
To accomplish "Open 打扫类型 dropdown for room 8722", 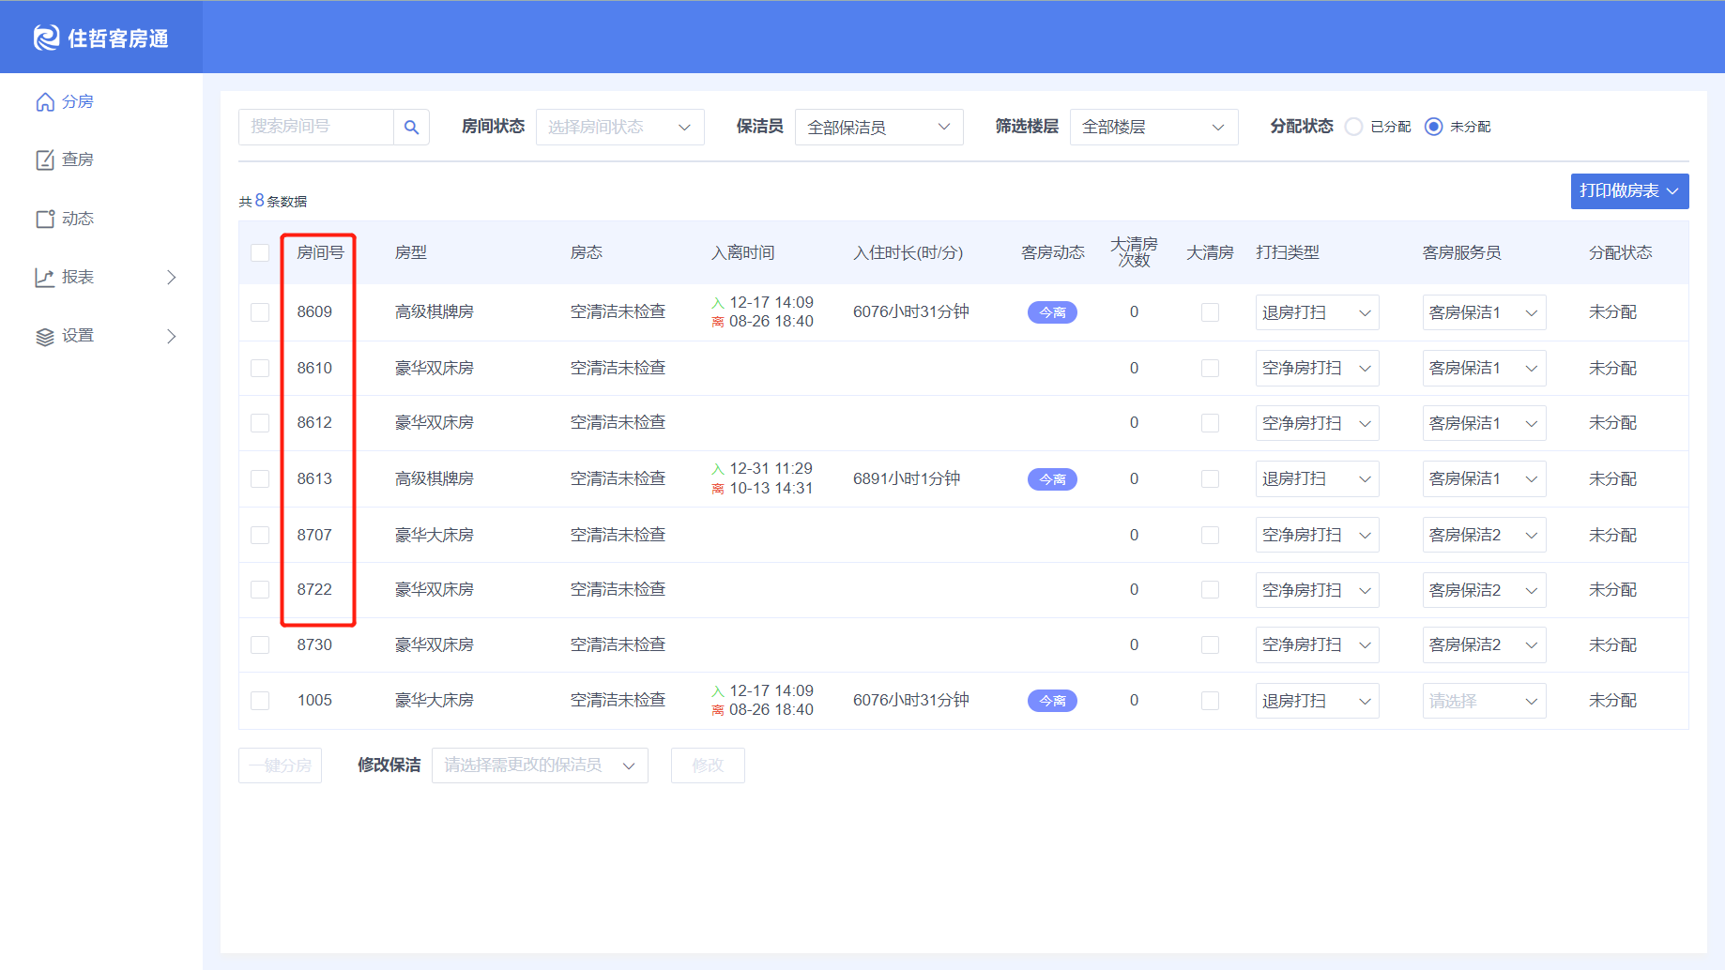I will pos(1318,590).
